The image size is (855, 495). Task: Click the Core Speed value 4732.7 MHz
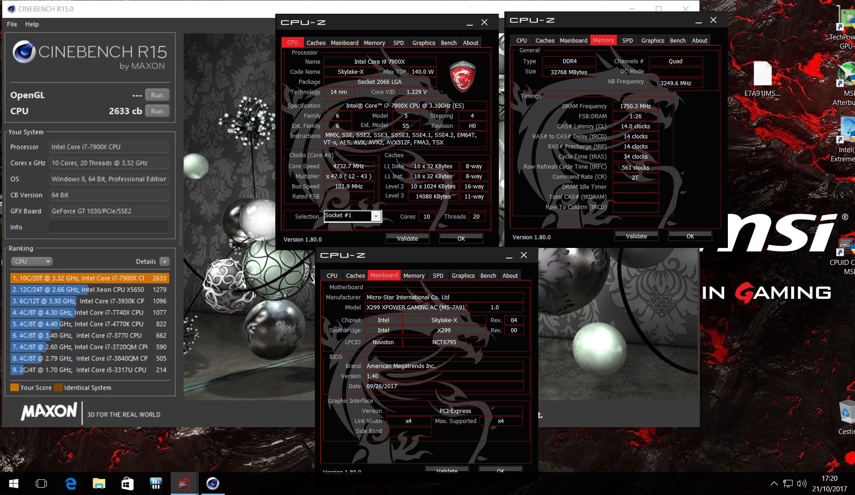click(349, 166)
